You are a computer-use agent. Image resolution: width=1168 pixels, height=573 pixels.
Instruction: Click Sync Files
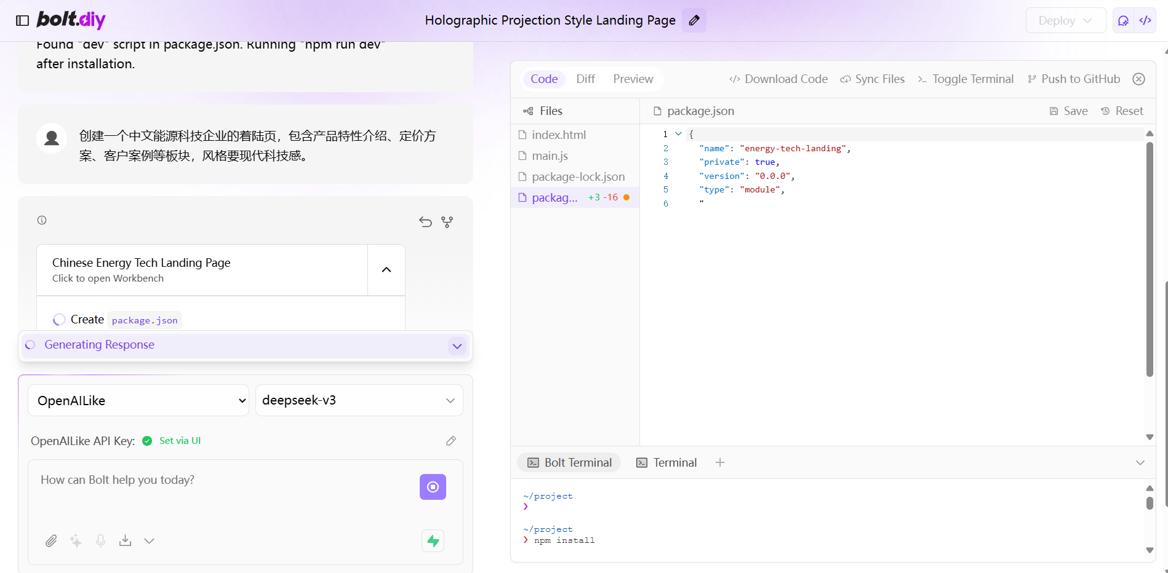(873, 79)
